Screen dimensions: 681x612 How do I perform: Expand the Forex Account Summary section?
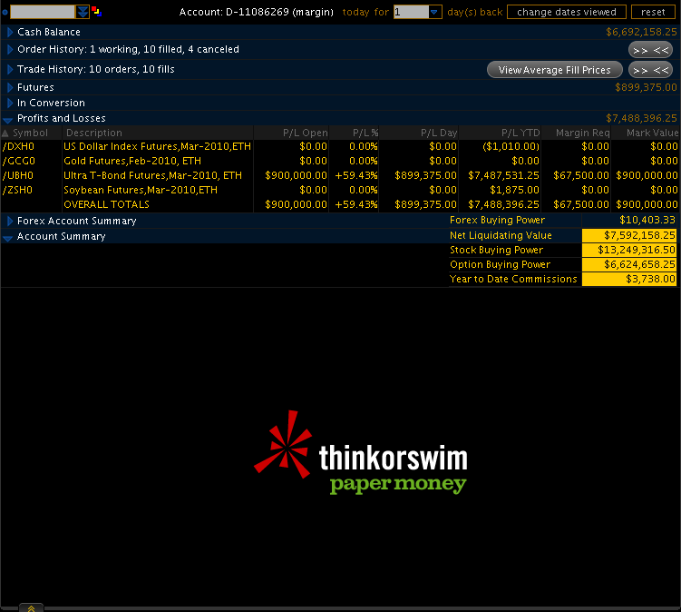[x=10, y=221]
